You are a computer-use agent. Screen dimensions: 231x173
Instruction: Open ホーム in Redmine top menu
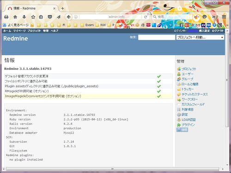(7, 31)
